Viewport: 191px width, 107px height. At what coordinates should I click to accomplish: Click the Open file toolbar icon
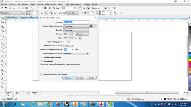(x=6, y=8)
